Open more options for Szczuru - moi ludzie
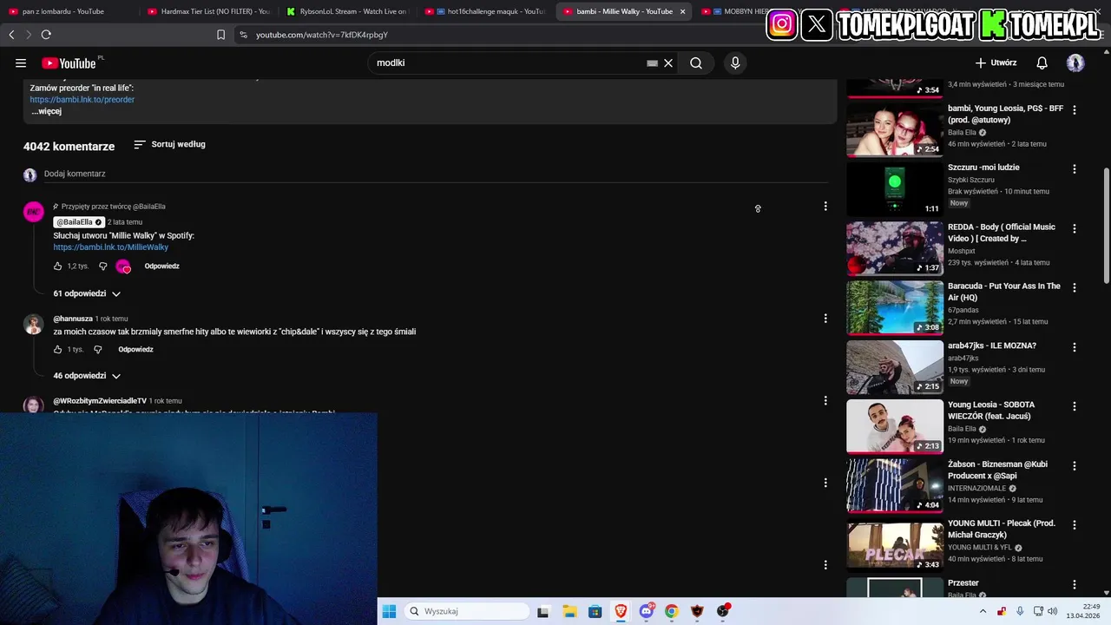The width and height of the screenshot is (1111, 625). 1075,169
